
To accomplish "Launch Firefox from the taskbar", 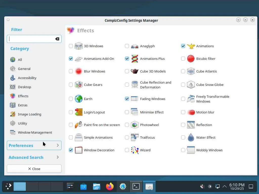I will tap(110, 187).
